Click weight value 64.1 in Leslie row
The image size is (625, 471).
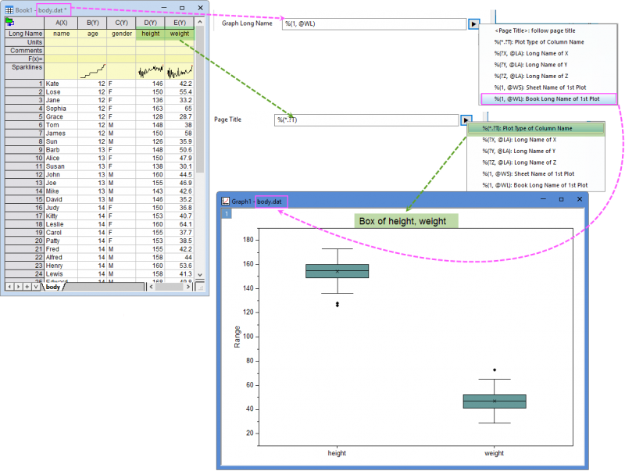click(x=180, y=224)
